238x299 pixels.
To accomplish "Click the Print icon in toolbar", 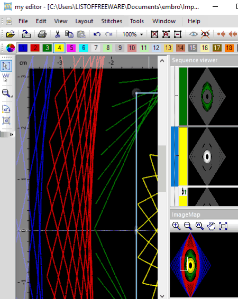I will [42, 34].
